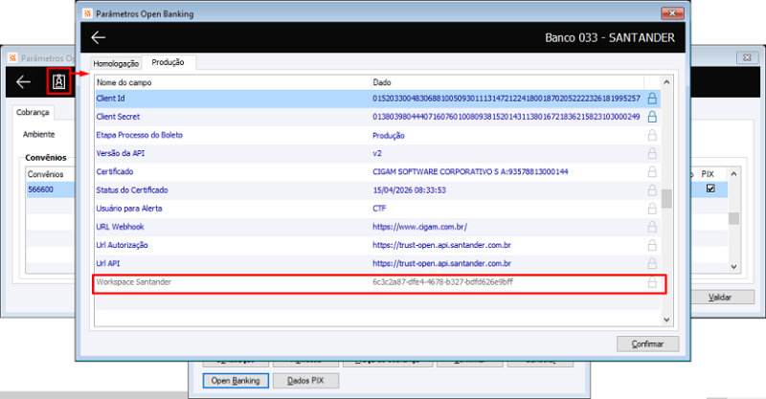Click lock icon on URL Webhook row
This screenshot has height=399, width=766.
pos(652,227)
